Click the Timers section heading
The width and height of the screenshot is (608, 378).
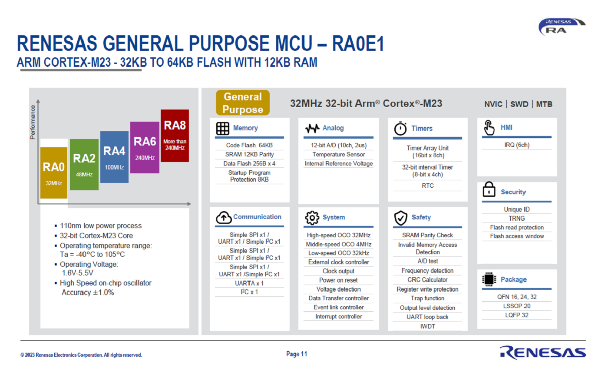tap(422, 128)
